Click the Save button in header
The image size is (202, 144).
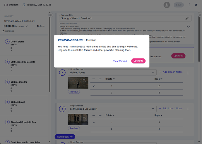tap(179, 5)
